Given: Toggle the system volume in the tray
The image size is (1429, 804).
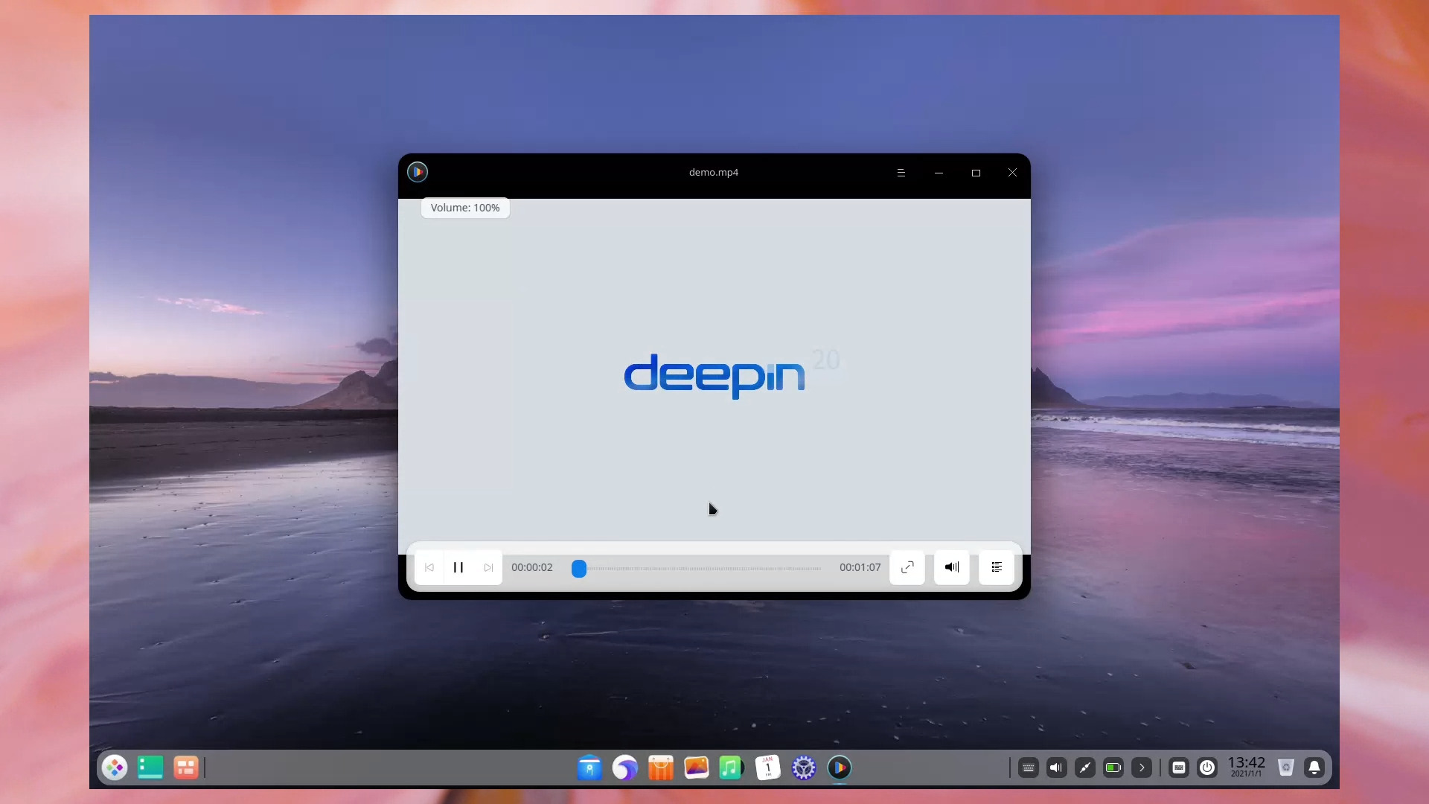Looking at the screenshot, I should point(1056,768).
